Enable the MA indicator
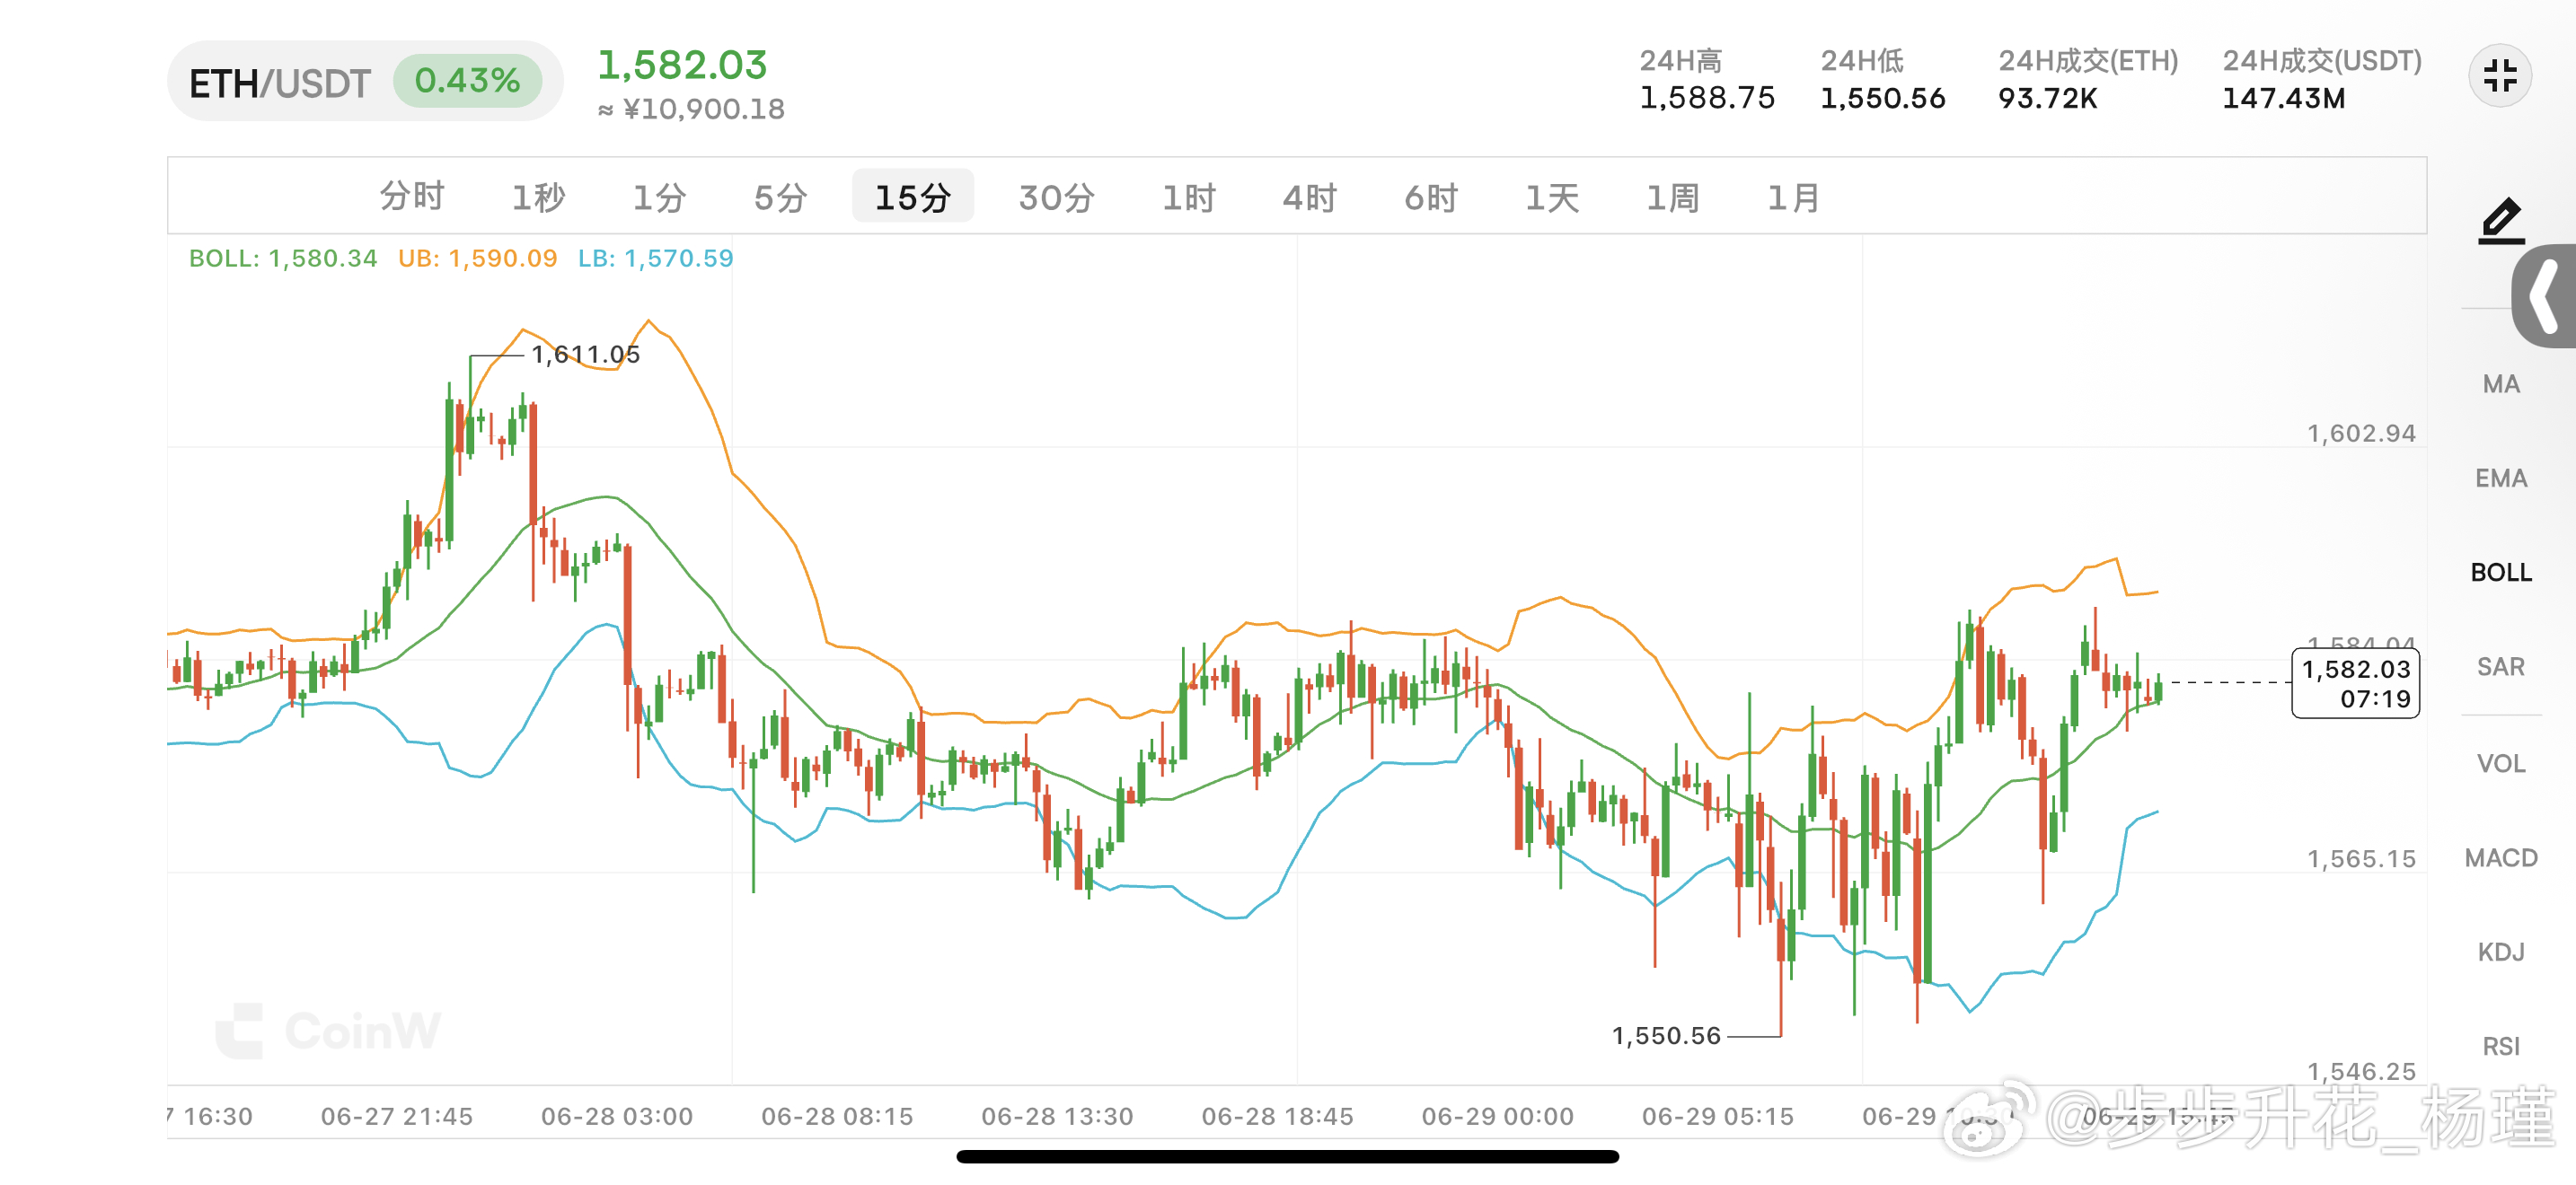Viewport: 2576px width, 1185px height. click(2500, 383)
